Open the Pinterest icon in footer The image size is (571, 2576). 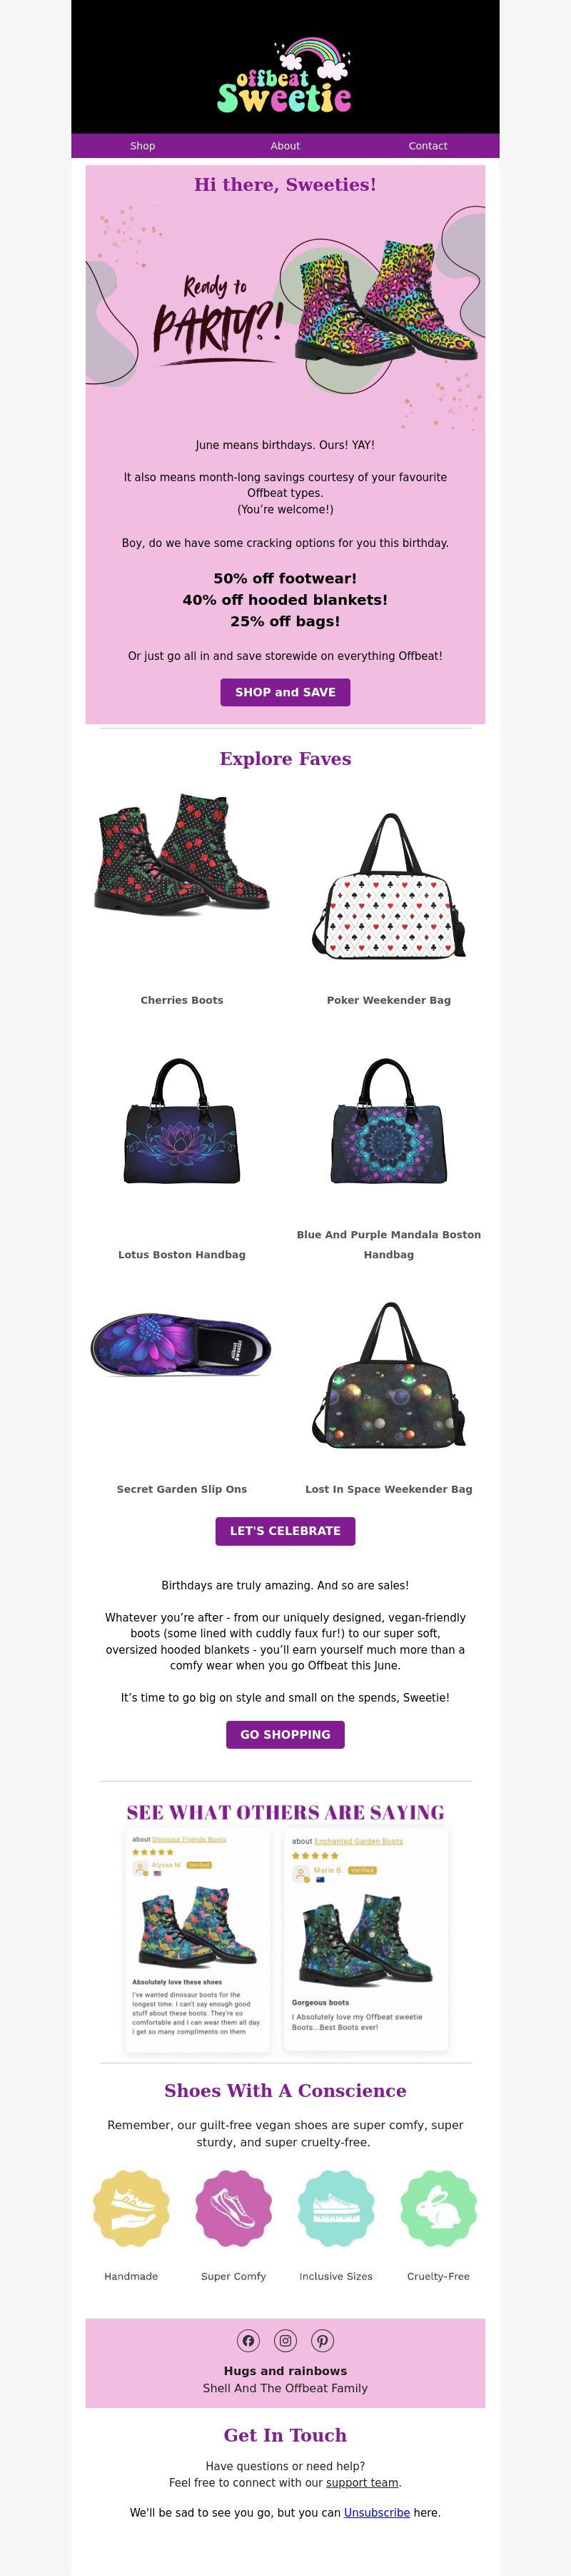pyautogui.click(x=323, y=2341)
